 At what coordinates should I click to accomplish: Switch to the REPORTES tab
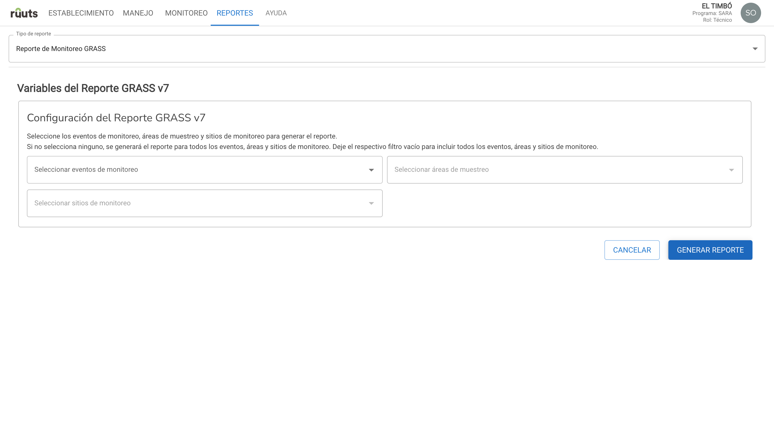[235, 13]
